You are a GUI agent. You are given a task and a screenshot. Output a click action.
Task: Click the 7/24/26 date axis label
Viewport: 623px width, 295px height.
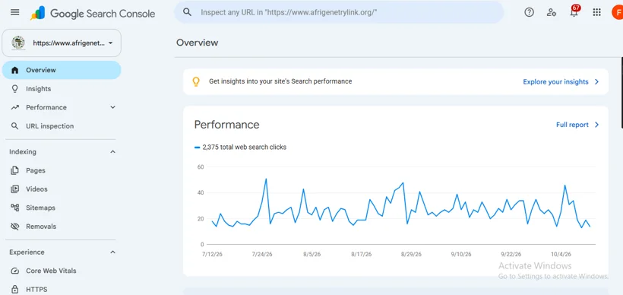(x=262, y=255)
